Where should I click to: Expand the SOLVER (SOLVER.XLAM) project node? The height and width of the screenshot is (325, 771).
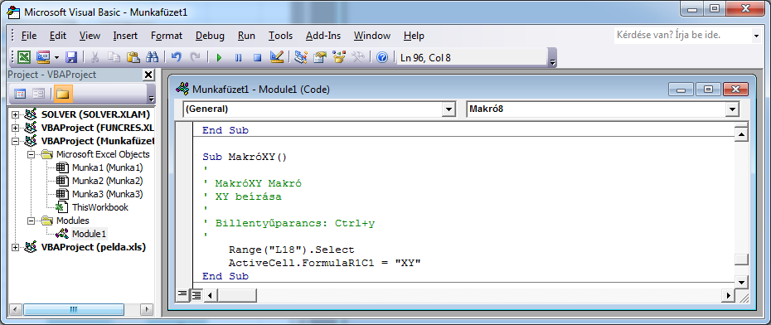pyautogui.click(x=15, y=114)
